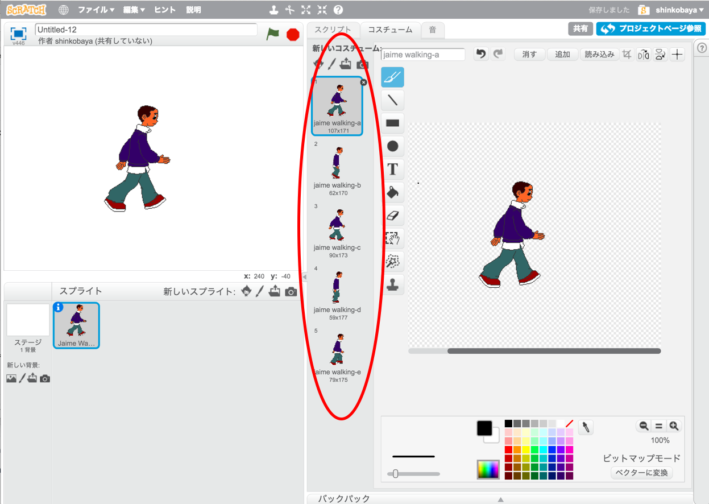Open the ファイル menu
The height and width of the screenshot is (504, 709).
point(96,10)
